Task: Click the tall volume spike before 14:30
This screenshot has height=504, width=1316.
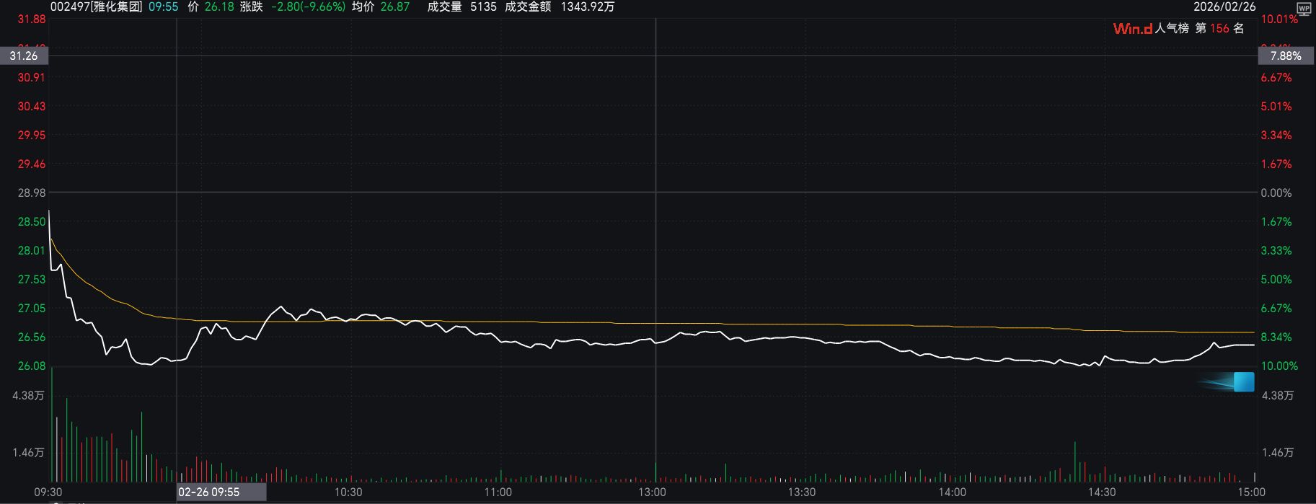Action: pos(1075,461)
